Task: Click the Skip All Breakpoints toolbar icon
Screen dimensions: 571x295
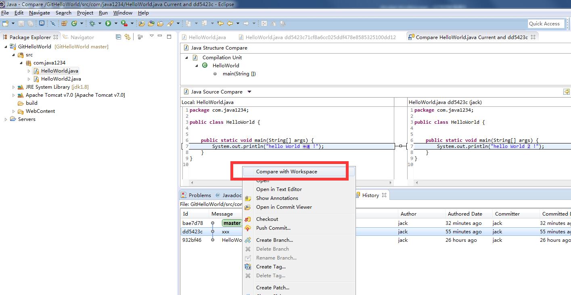Action: [x=52, y=24]
